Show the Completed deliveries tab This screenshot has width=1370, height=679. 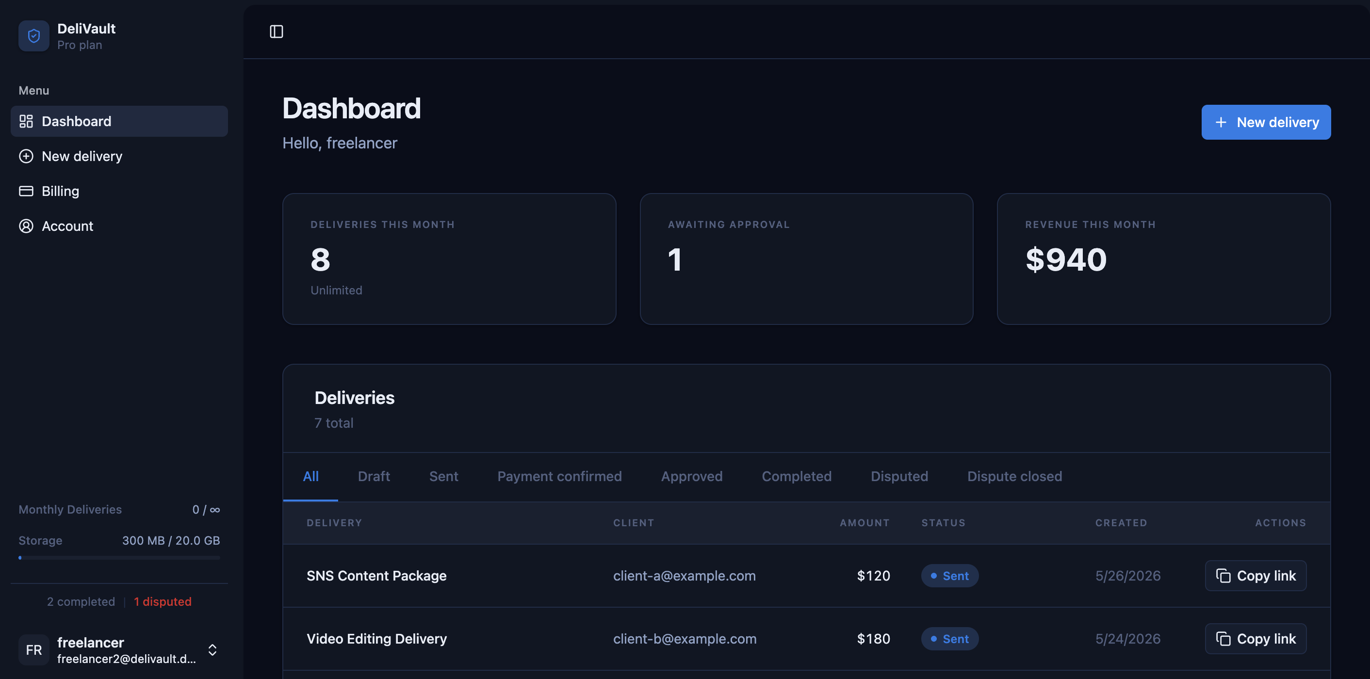tap(797, 476)
